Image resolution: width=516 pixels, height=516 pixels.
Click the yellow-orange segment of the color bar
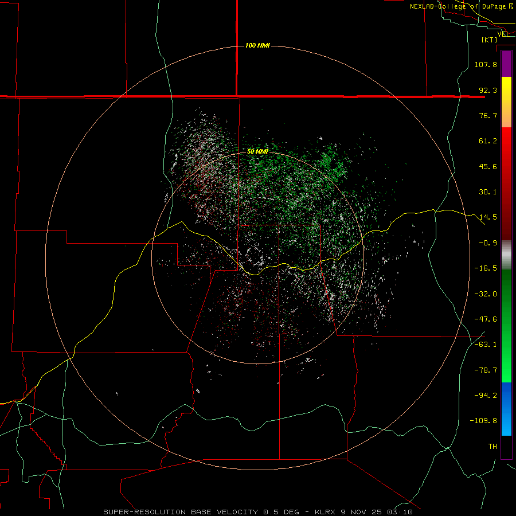(506, 102)
